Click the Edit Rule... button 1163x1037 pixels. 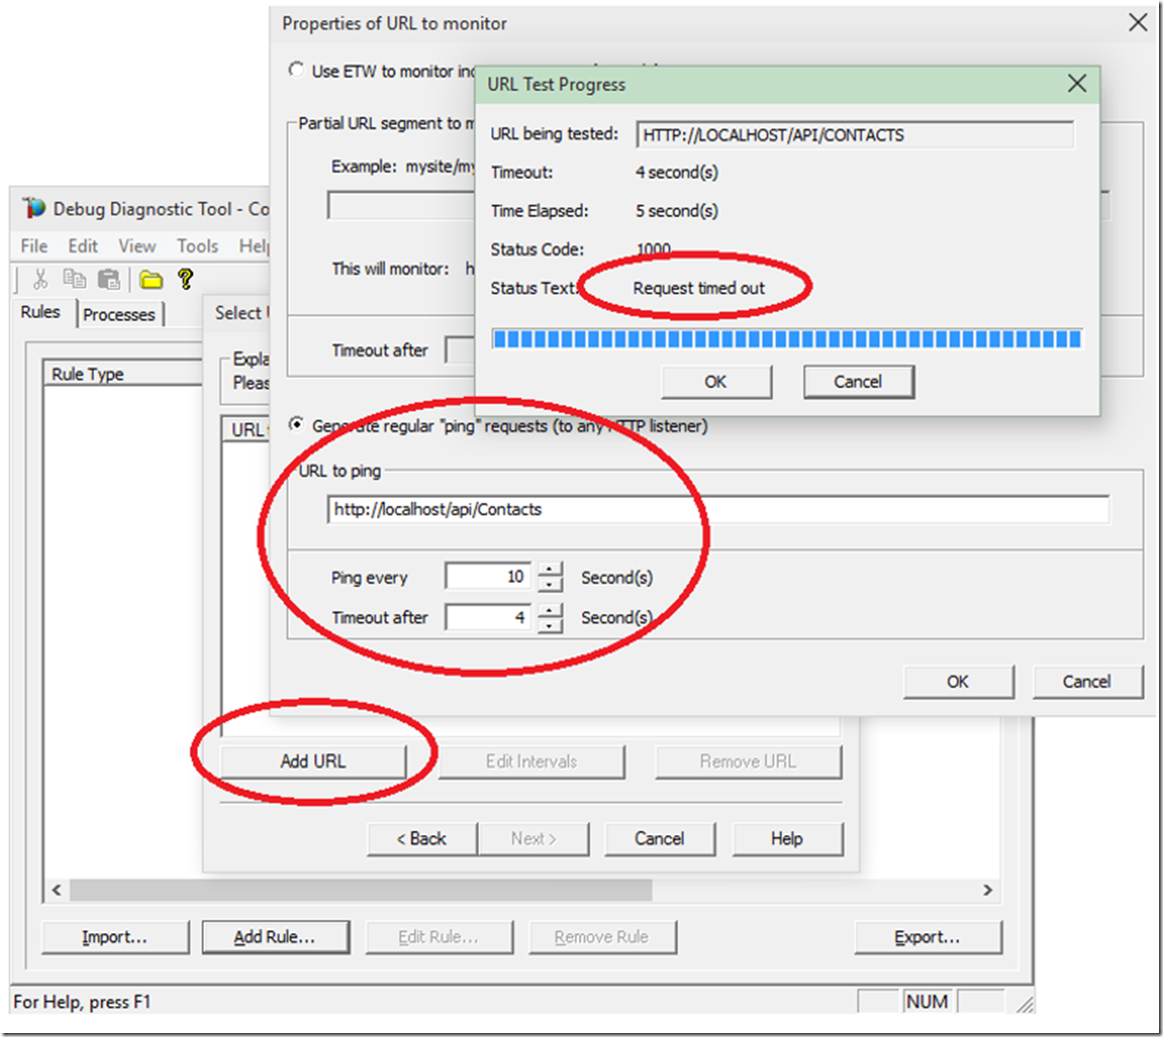439,937
